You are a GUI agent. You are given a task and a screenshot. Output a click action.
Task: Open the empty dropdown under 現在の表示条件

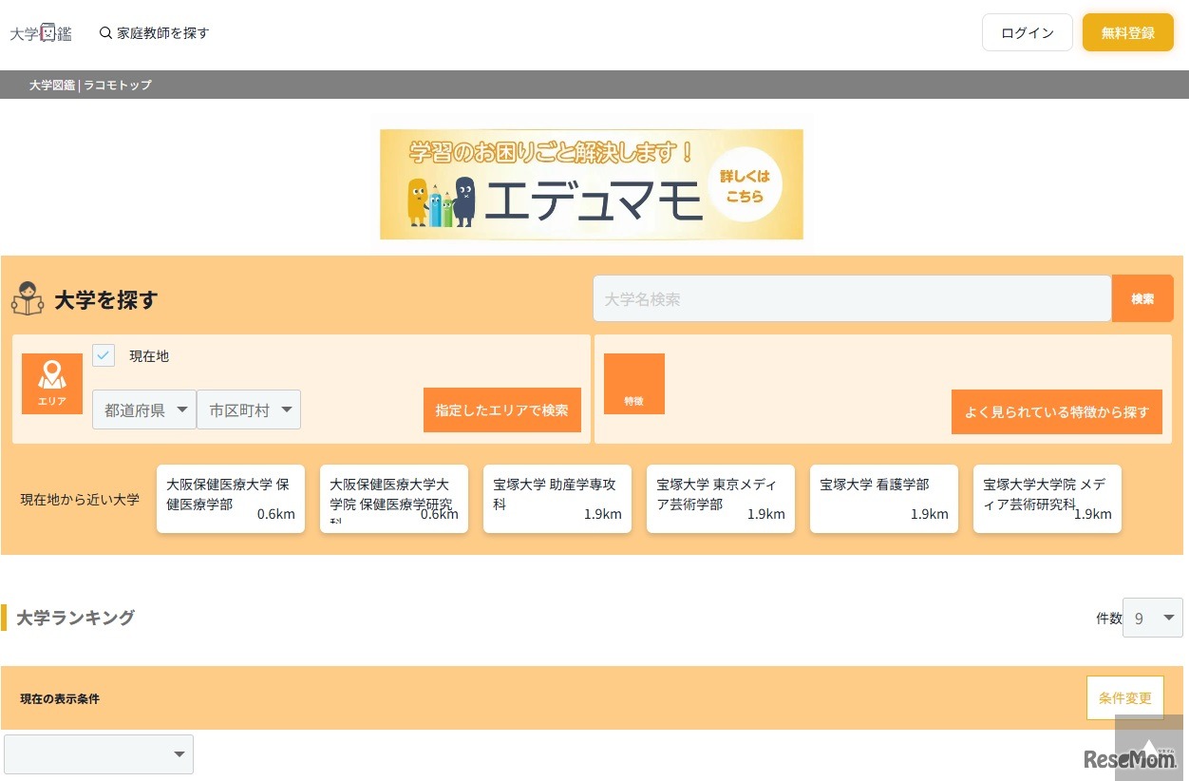click(99, 754)
